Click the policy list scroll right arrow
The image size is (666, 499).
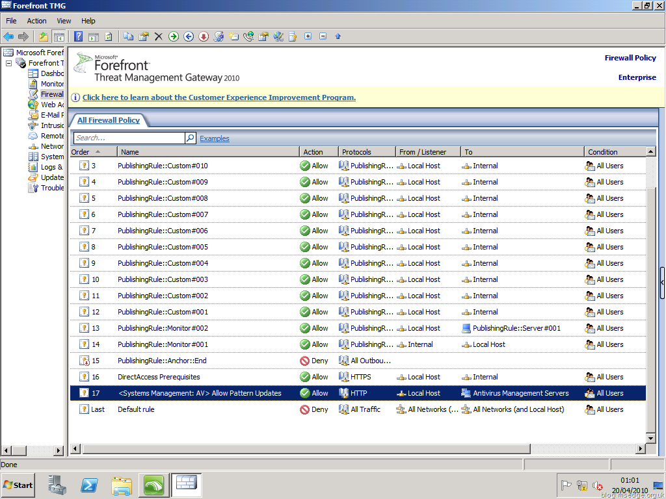(641, 448)
